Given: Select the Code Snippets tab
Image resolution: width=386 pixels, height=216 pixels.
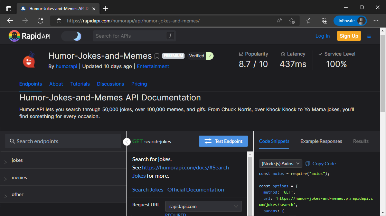Looking at the screenshot, I should (x=274, y=141).
